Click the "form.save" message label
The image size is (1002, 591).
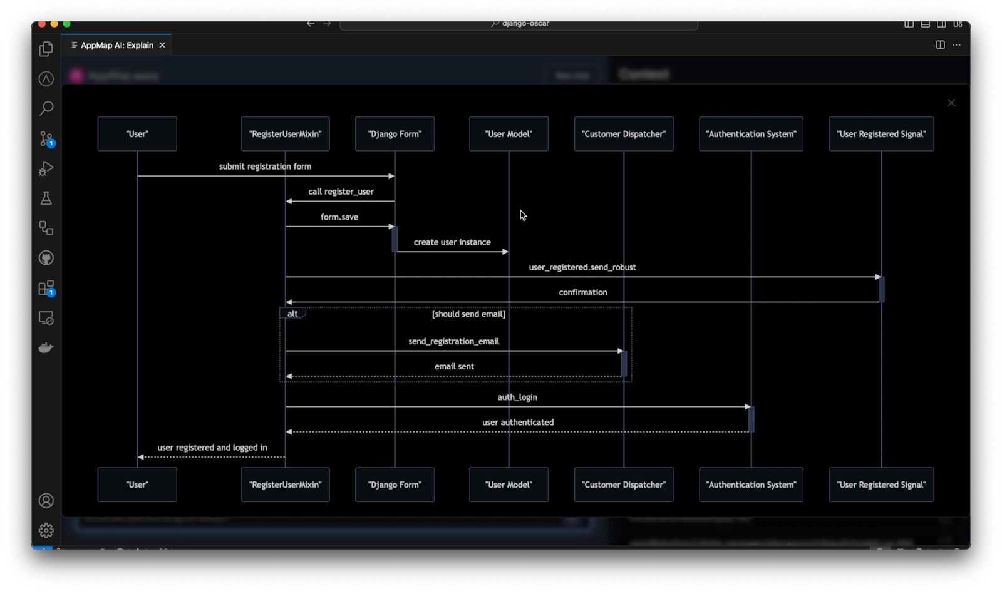pyautogui.click(x=339, y=217)
